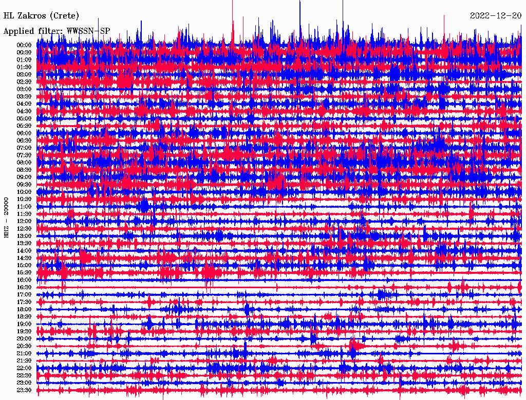This screenshot has width=526, height=400.
Task: Click the station title 'HL Zakros (Crete)'
Action: tap(41, 16)
